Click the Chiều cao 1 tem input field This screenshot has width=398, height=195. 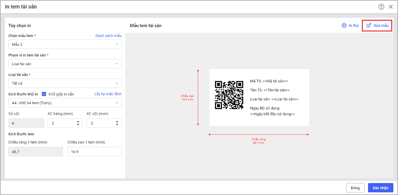[94, 152]
